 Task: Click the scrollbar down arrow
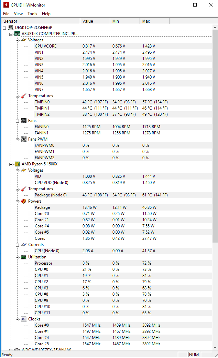click(215, 348)
